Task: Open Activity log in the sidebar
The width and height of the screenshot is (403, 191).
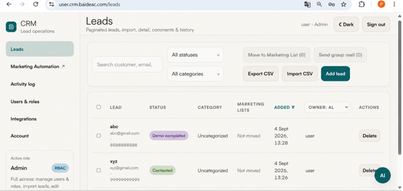Action: 23,84
